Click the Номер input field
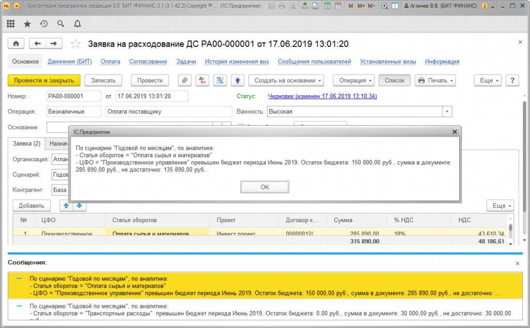This screenshot has height=328, width=530. (73, 96)
